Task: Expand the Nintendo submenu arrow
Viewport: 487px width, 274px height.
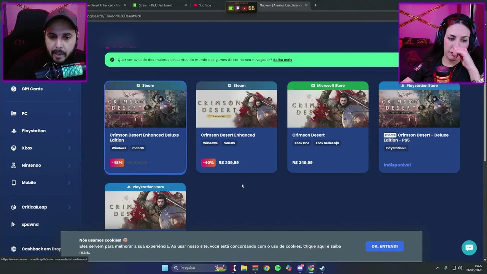Action: [69, 165]
